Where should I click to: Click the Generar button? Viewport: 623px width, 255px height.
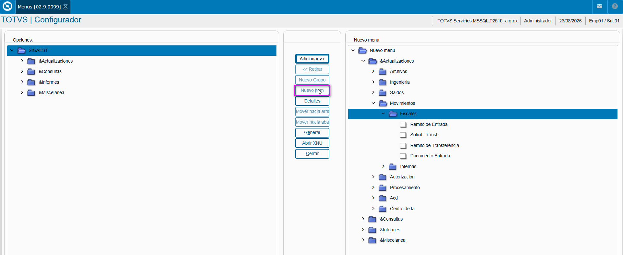[312, 132]
